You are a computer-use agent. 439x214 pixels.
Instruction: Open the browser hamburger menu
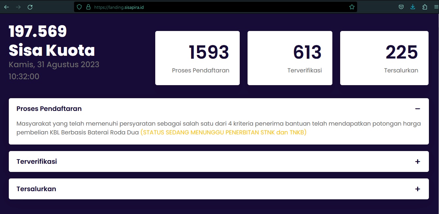(436, 7)
